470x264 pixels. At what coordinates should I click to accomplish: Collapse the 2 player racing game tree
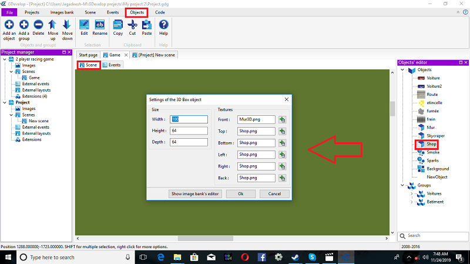tap(5, 59)
